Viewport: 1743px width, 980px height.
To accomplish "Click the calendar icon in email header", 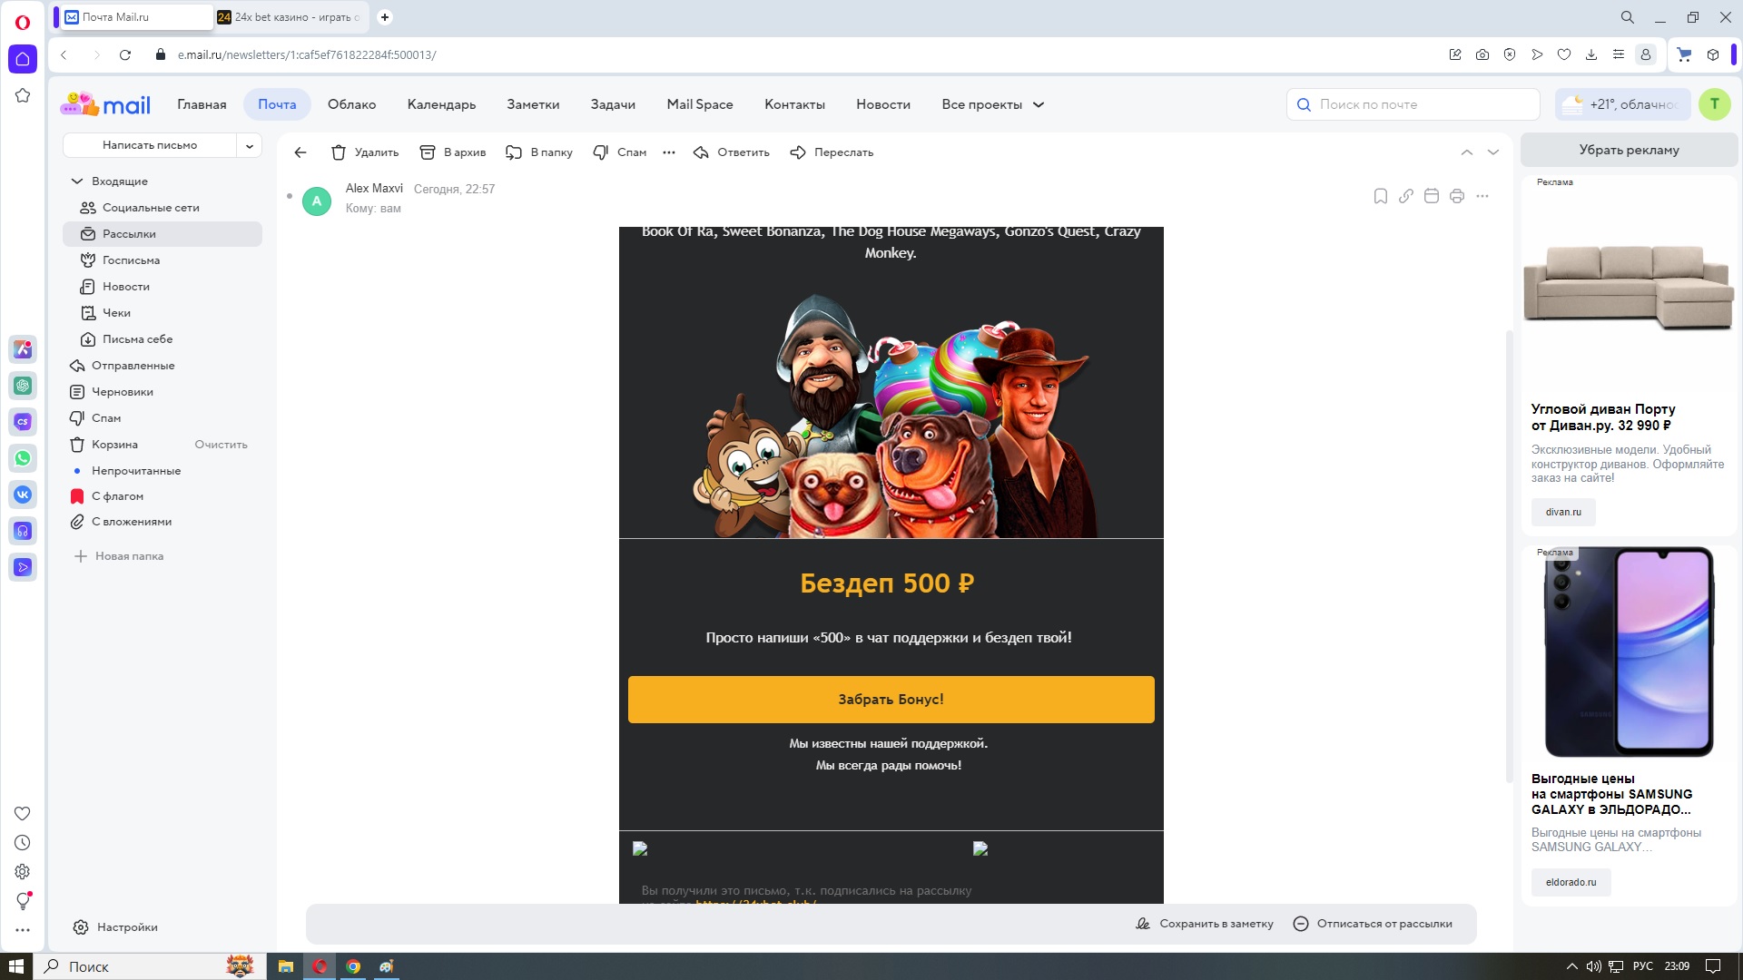I will [x=1431, y=196].
